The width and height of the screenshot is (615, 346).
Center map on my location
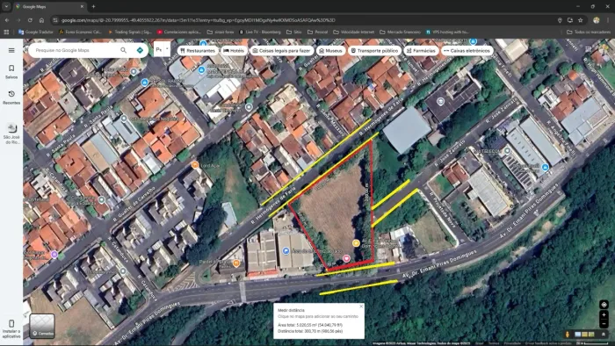604,305
